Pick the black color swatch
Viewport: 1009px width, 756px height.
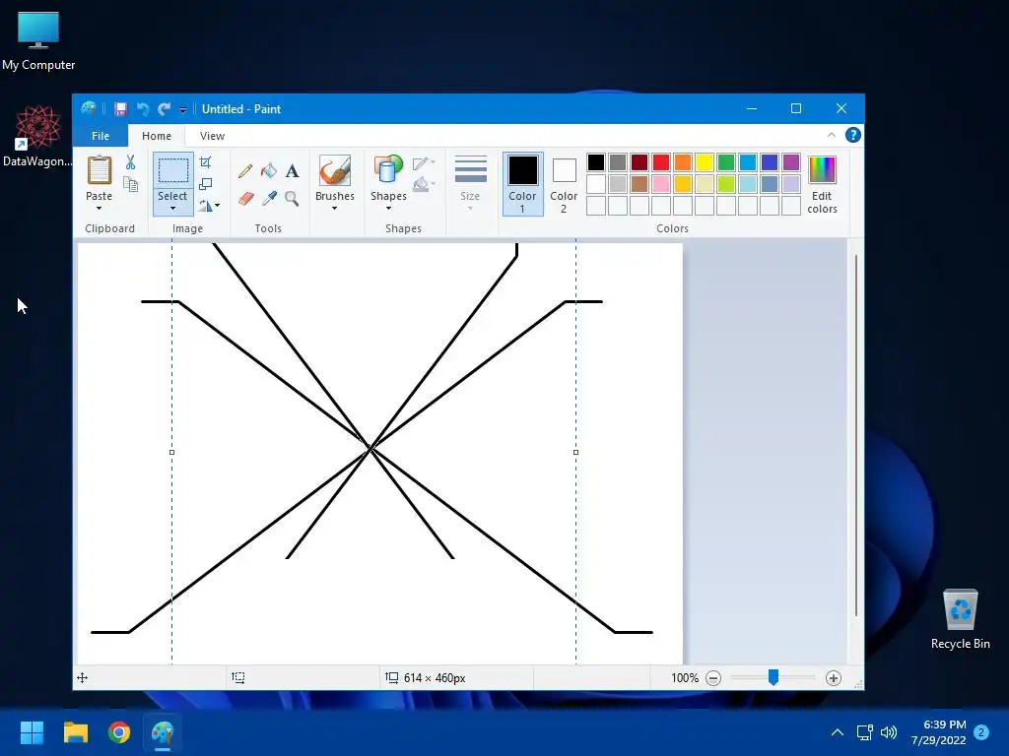tap(596, 162)
